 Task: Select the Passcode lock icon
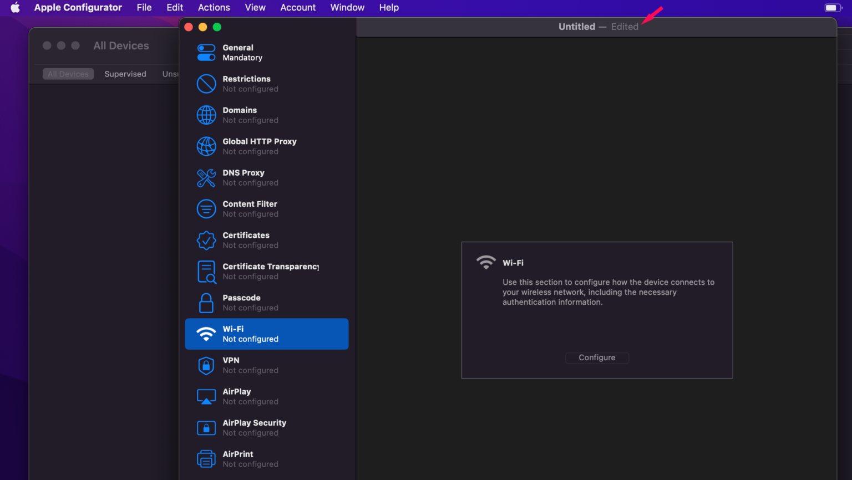pyautogui.click(x=206, y=303)
